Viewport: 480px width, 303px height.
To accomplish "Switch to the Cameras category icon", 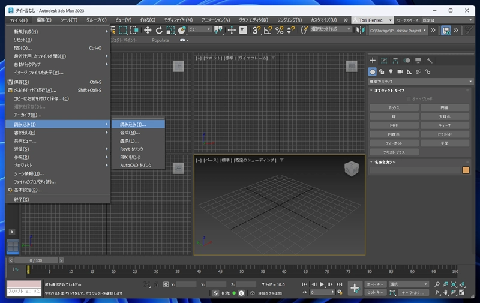I will click(400, 71).
